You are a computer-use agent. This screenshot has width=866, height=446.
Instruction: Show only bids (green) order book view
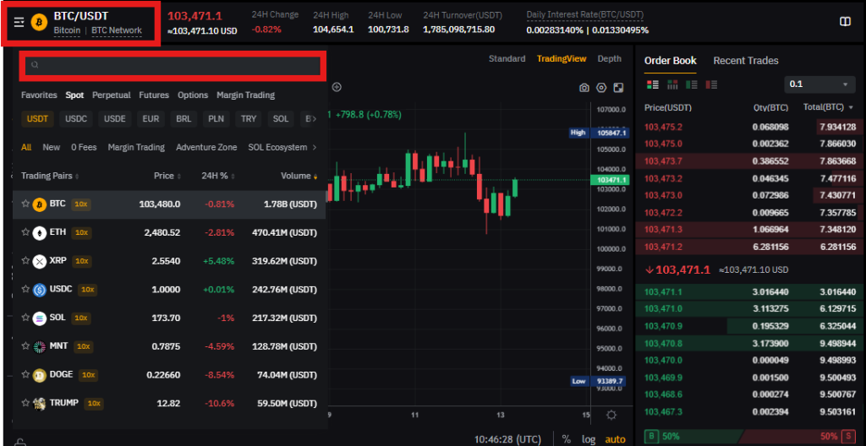click(x=692, y=84)
